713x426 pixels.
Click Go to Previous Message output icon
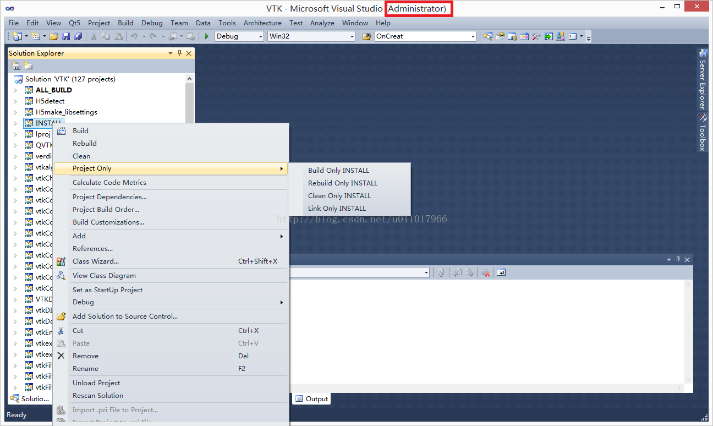point(457,272)
